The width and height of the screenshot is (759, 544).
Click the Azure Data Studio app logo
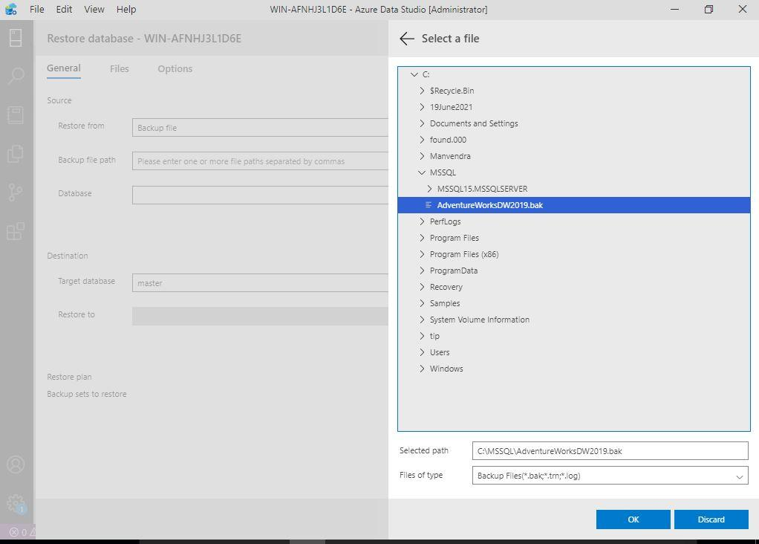[x=10, y=9]
